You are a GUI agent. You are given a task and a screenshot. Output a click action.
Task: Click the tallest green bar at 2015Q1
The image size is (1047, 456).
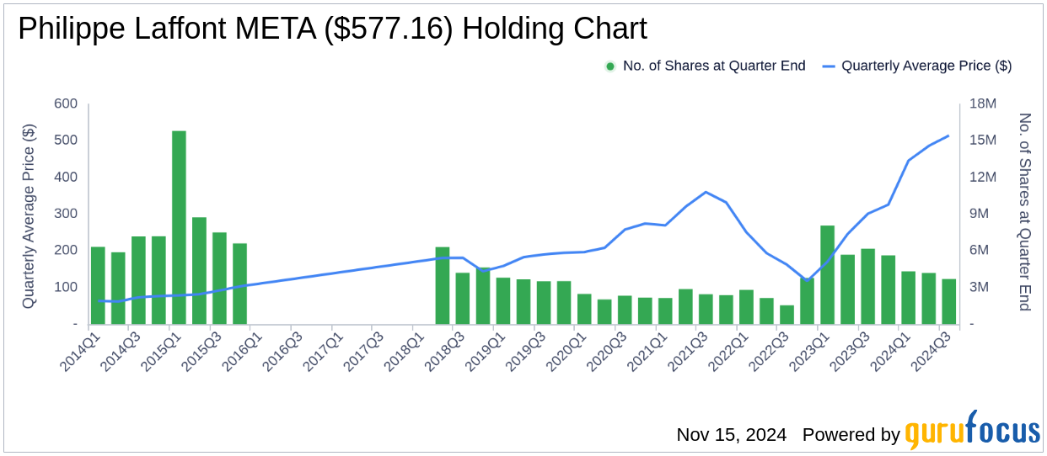179,227
